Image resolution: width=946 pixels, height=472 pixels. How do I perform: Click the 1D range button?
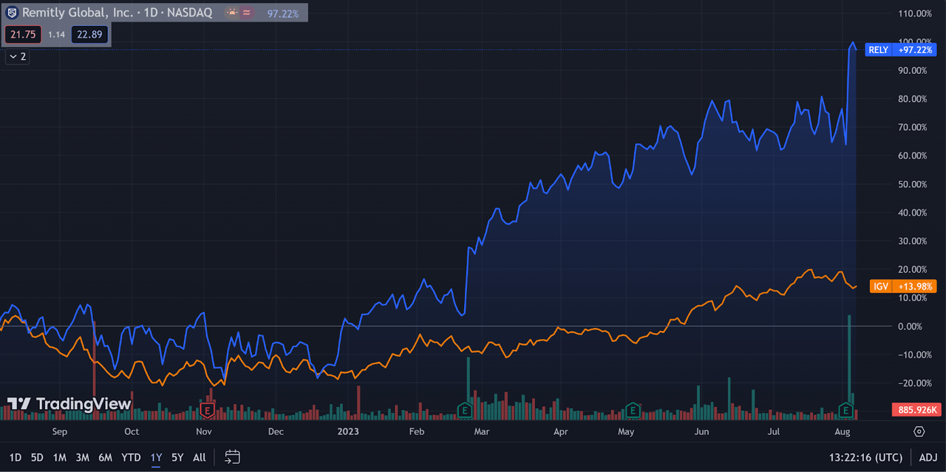click(13, 457)
